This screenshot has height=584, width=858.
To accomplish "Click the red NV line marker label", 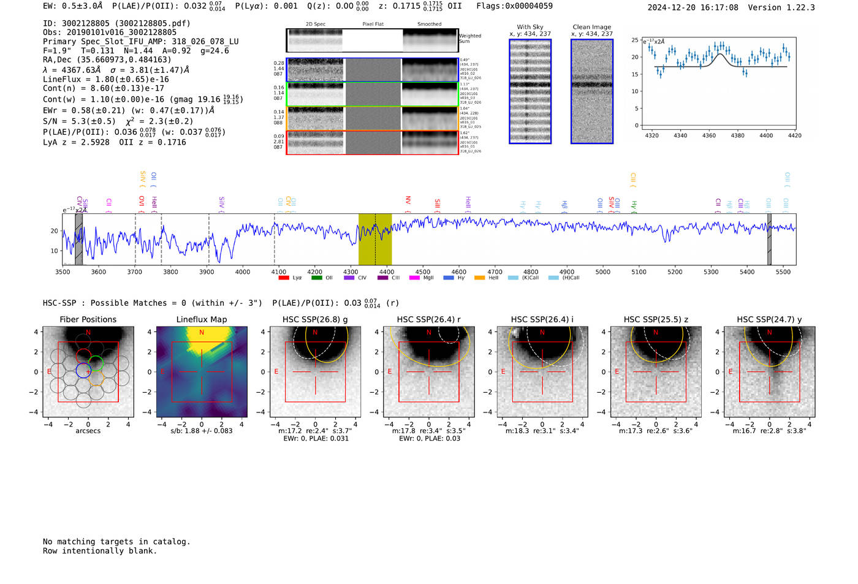I will point(408,200).
